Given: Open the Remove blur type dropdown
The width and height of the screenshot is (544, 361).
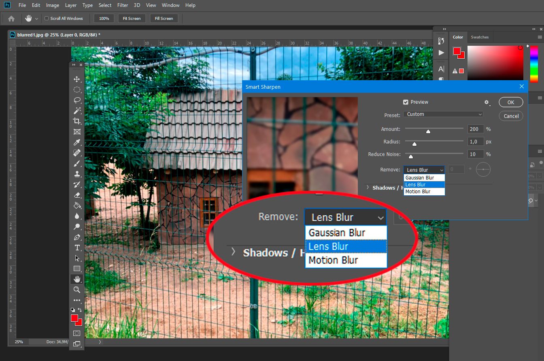Looking at the screenshot, I should pyautogui.click(x=424, y=170).
